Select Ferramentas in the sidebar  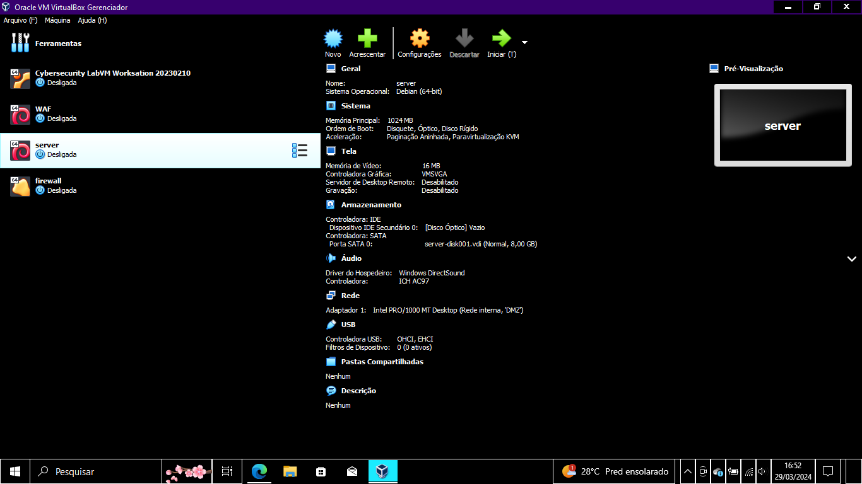[160, 43]
